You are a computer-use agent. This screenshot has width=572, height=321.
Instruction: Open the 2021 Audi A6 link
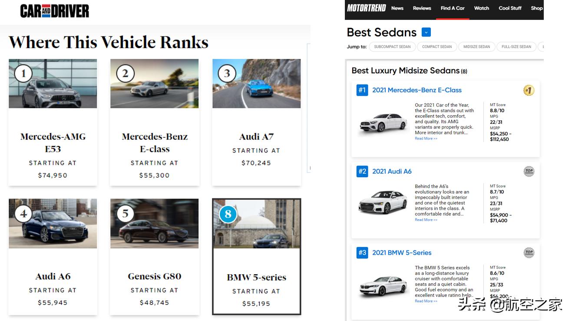(392, 171)
